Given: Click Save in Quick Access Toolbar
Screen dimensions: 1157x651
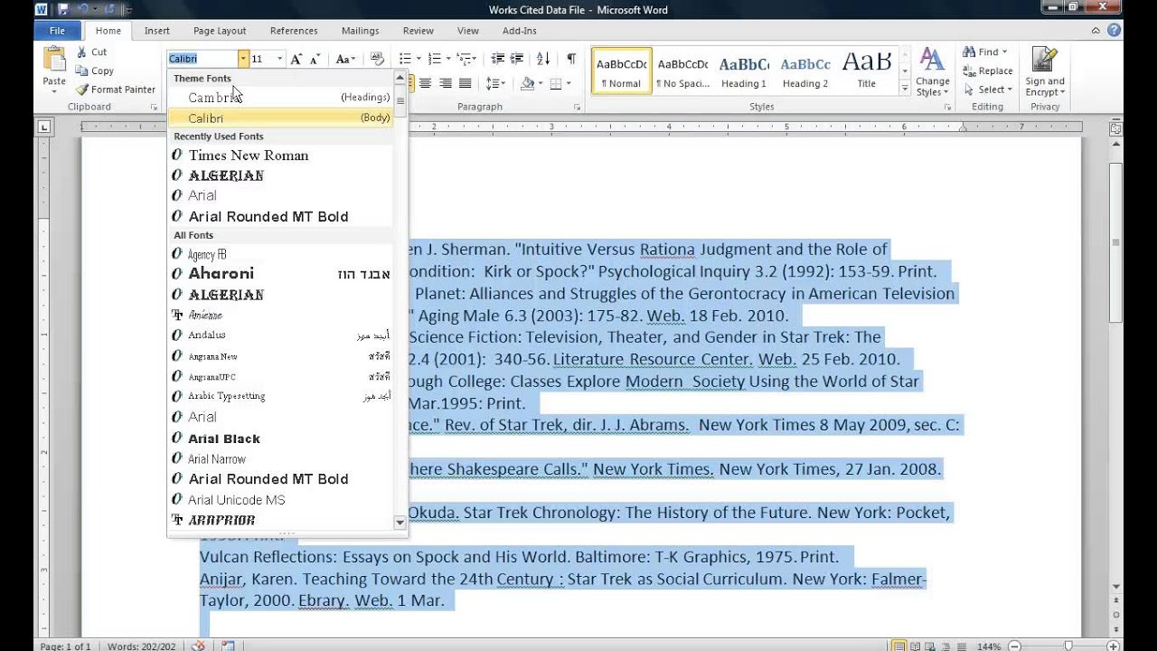Looking at the screenshot, I should tap(62, 10).
